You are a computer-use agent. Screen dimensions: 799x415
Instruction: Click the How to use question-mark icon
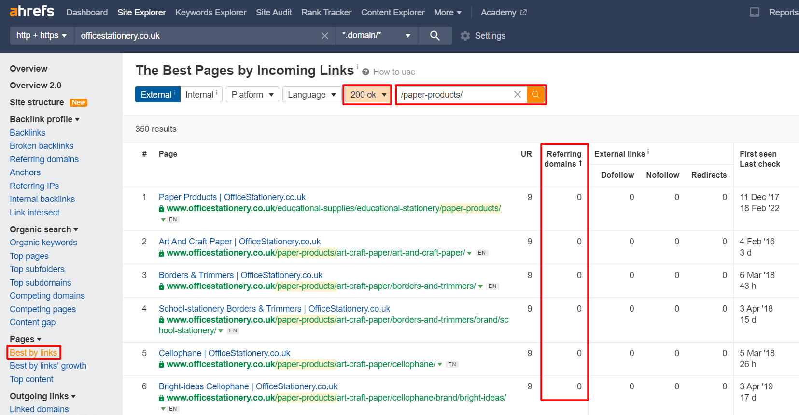[365, 72]
